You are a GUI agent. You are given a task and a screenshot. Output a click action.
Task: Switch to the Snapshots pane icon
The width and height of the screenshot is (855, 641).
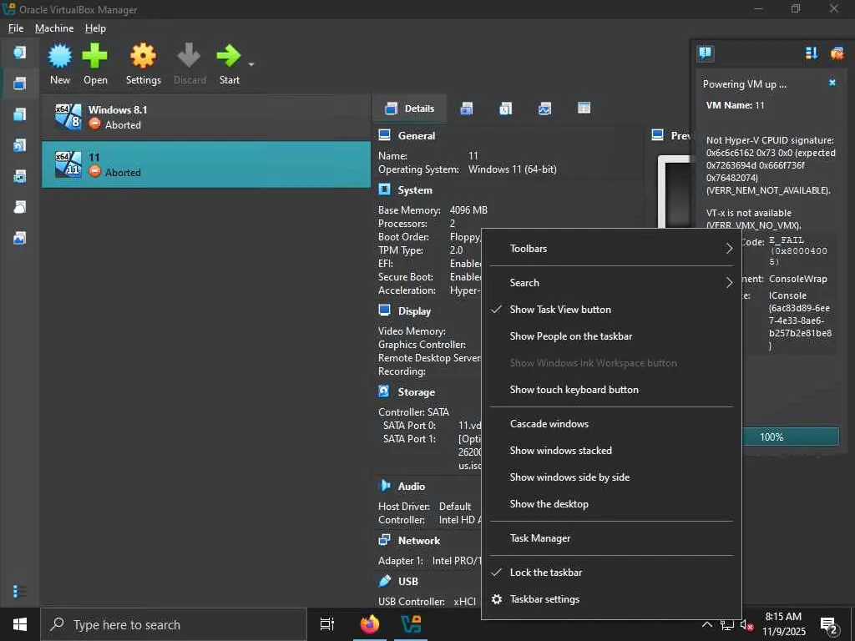pyautogui.click(x=466, y=109)
